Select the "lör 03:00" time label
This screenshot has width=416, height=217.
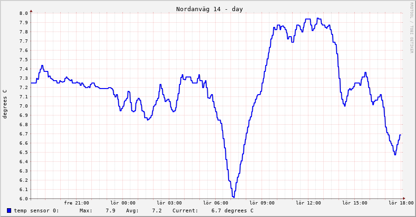point(169,203)
